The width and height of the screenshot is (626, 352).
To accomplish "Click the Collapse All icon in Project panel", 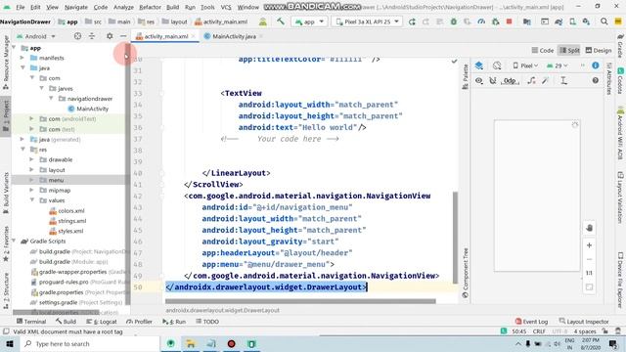I will tap(92, 36).
